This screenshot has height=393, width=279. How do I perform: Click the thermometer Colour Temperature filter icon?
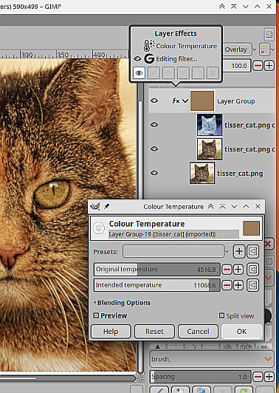click(x=149, y=46)
